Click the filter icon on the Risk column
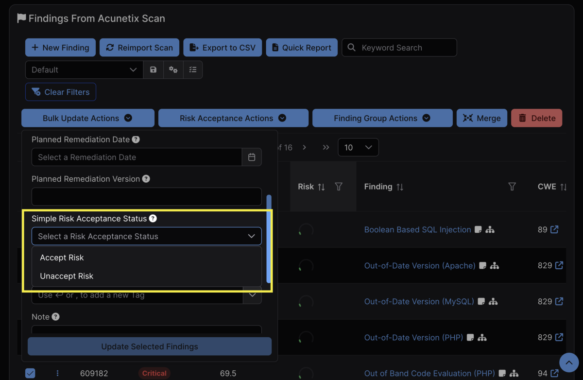This screenshot has height=380, width=583. 339,187
